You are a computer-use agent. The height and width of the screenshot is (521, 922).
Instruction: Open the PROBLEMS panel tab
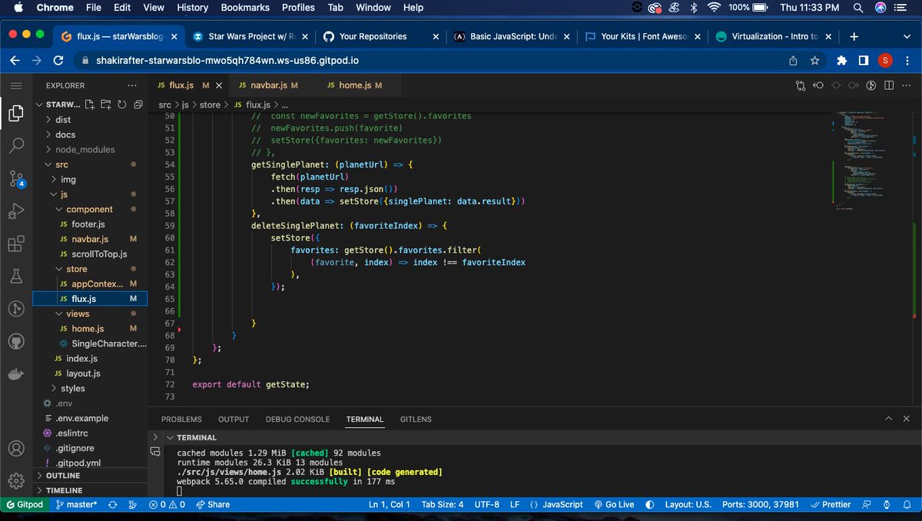coord(181,420)
